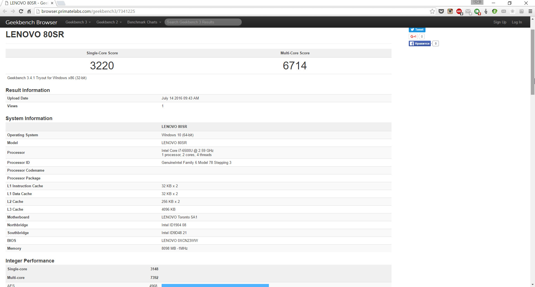This screenshot has width=535, height=287.
Task: Close the LENOVO 80SR browser tab
Action: pyautogui.click(x=52, y=3)
